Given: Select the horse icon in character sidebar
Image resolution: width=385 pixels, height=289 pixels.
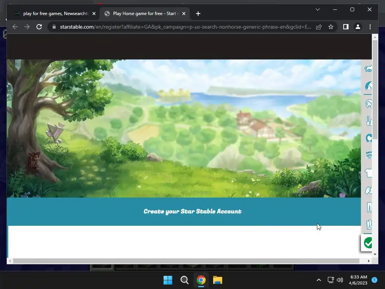Looking at the screenshot, I should 368,68.
